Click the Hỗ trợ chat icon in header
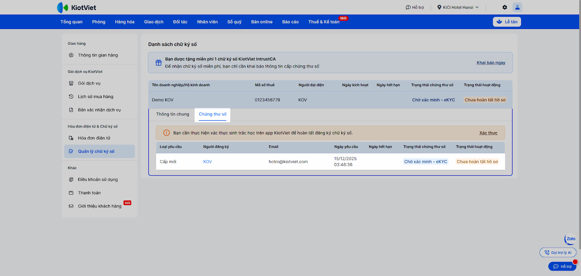 point(408,7)
